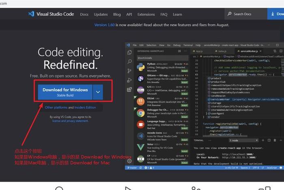Click the clear extensions list icon in the Marketplace header
284x190 pixels.
179,51
